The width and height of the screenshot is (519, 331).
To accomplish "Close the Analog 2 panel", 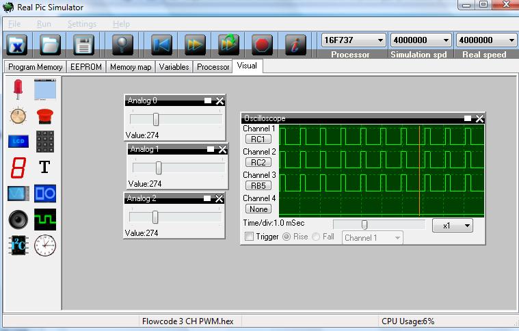I will 219,198.
